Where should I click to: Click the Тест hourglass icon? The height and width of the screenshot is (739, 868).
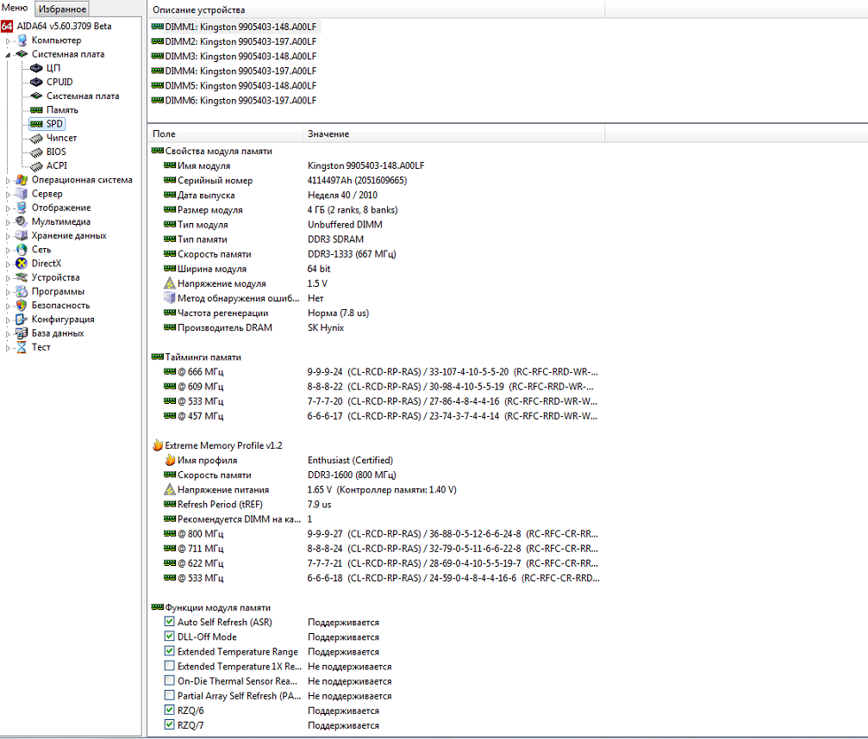click(22, 347)
